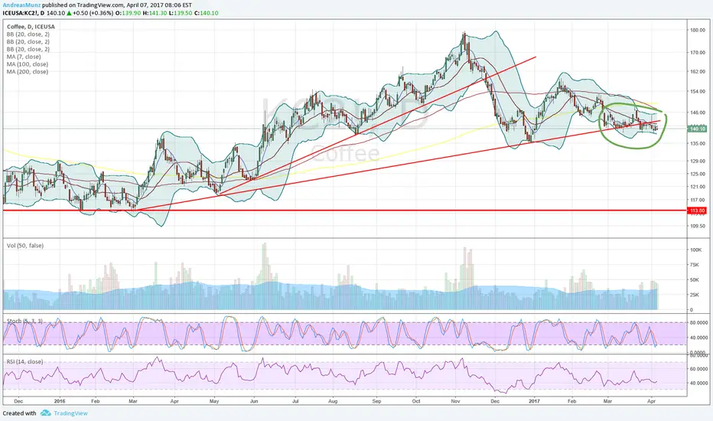This screenshot has height=421, width=713.
Task: Click the 60.0000 RSI axis label
Action: coord(699,370)
